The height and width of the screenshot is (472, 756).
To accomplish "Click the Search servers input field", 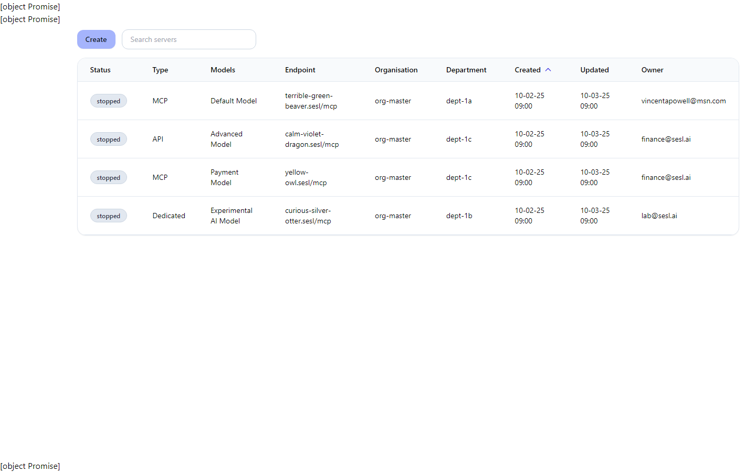I will [188, 39].
